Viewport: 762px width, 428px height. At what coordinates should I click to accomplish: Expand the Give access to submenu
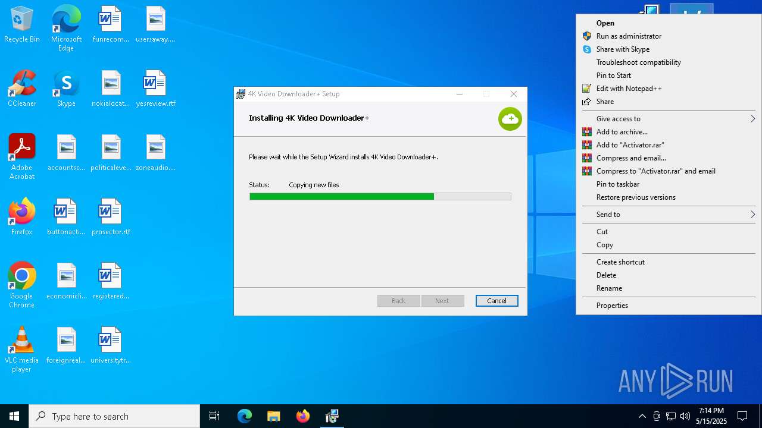click(x=669, y=119)
